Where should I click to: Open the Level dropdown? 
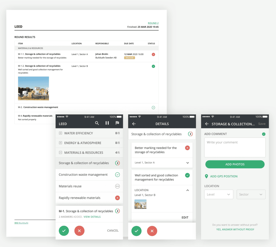click(x=219, y=194)
